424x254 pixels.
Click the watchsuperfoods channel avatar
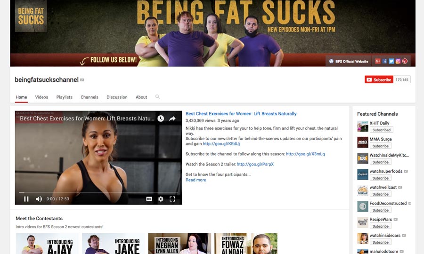coord(363,175)
